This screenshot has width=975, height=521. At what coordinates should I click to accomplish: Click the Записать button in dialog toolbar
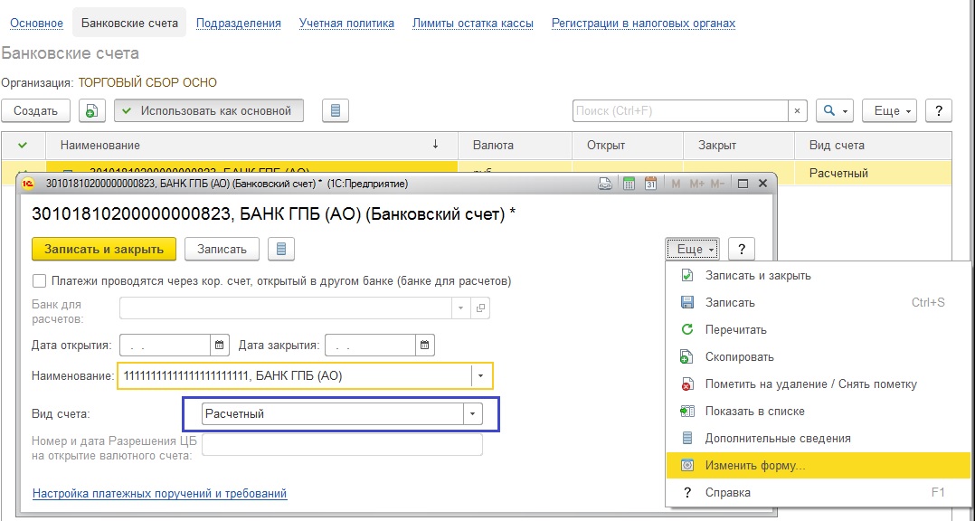222,249
